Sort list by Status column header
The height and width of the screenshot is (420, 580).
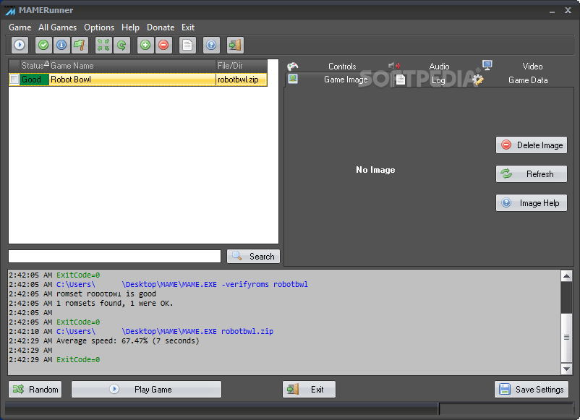[x=35, y=66]
